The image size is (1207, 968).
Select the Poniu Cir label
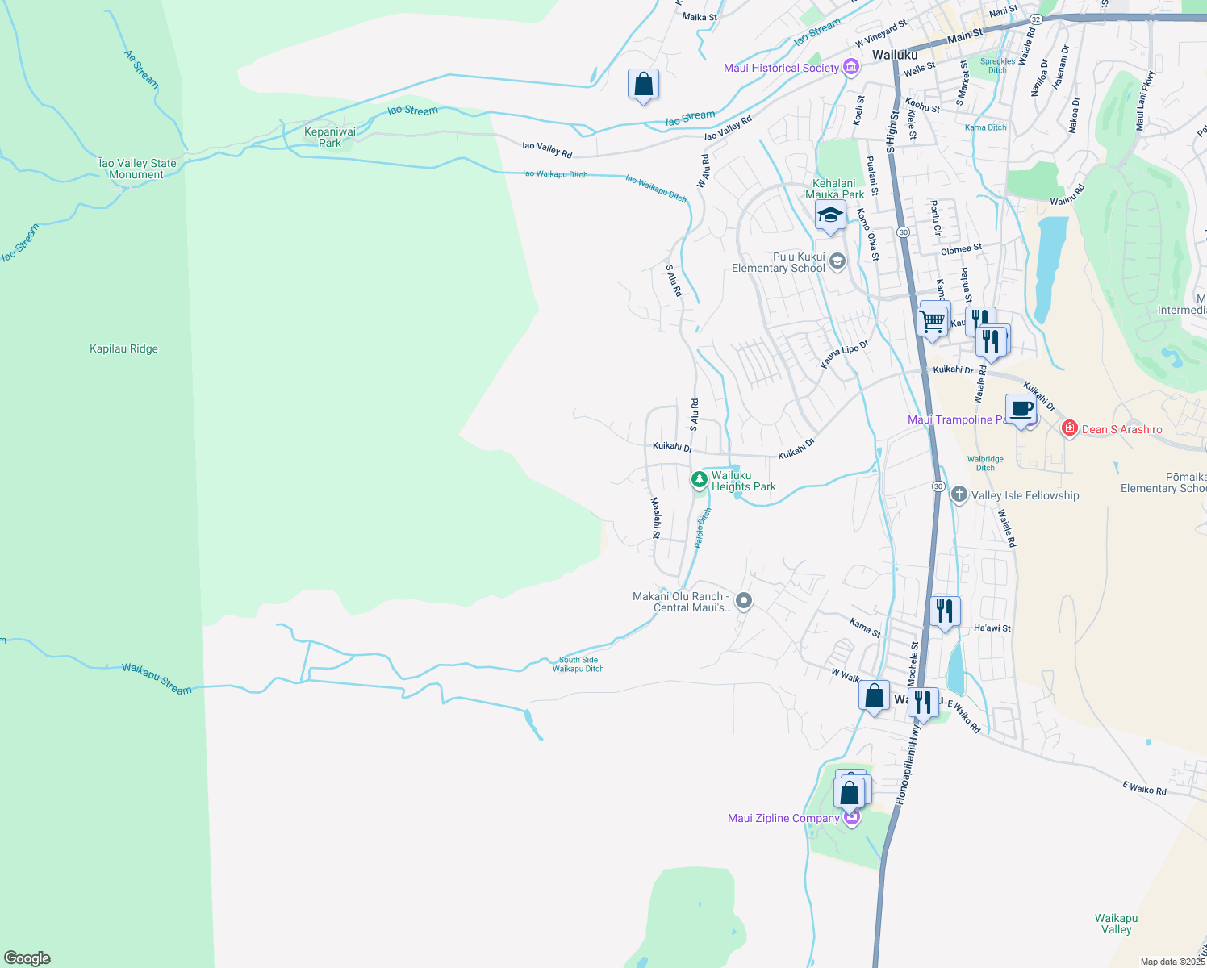pyautogui.click(x=934, y=218)
